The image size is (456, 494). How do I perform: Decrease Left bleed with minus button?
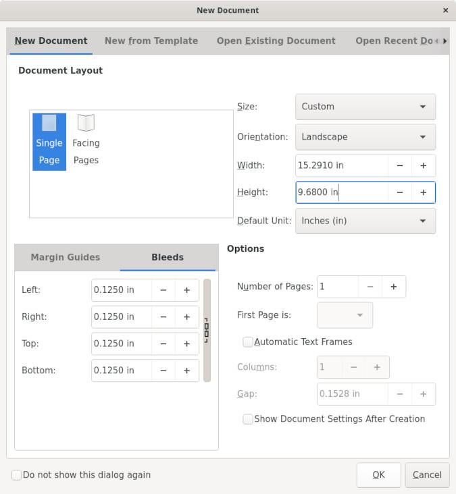pyautogui.click(x=163, y=290)
